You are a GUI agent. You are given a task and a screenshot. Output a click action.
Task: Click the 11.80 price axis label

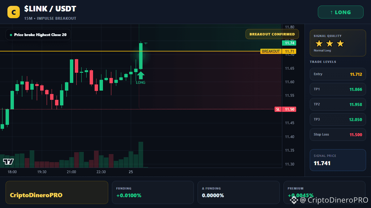290,27
